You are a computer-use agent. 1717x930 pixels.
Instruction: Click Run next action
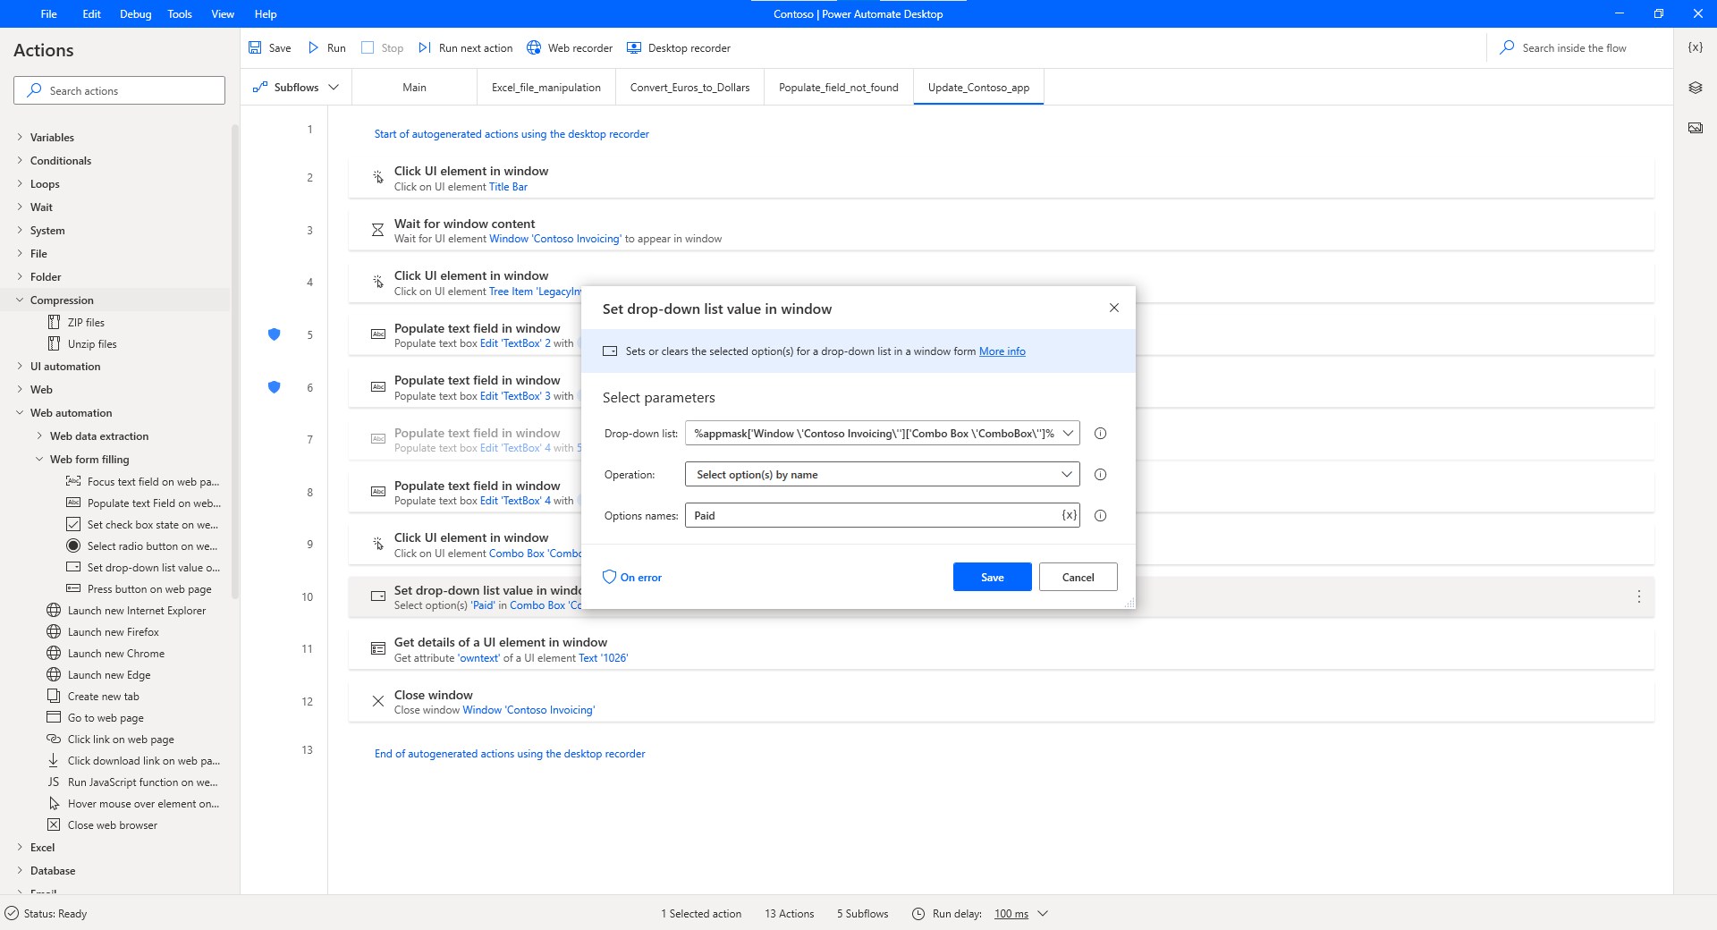(466, 47)
